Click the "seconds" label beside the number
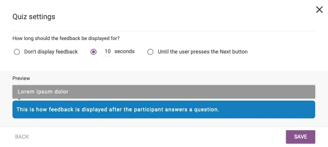Image resolution: width=328 pixels, height=147 pixels. 124,52
